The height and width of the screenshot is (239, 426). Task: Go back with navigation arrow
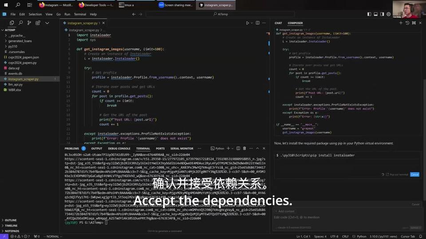pos(134,14)
